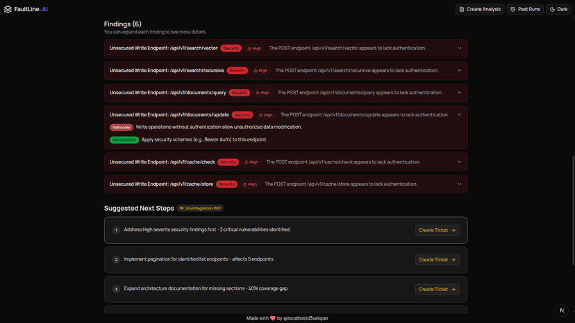The image size is (575, 323).
Task: Collapse the /api/v1/documents/update finding
Action: [459, 115]
